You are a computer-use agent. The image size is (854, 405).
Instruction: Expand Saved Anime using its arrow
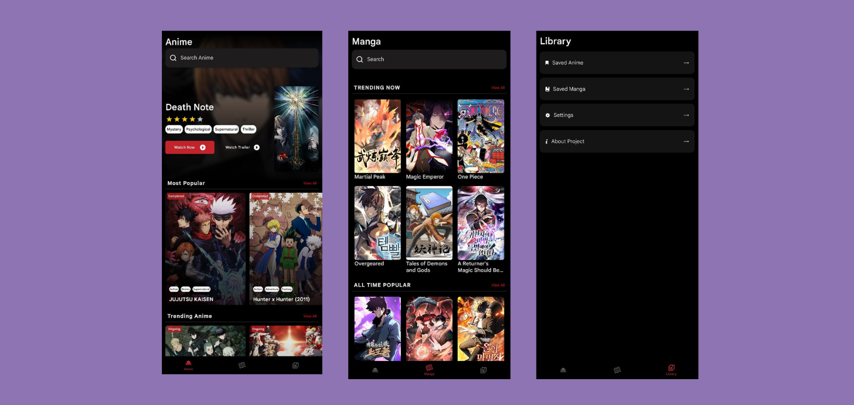[x=686, y=63]
